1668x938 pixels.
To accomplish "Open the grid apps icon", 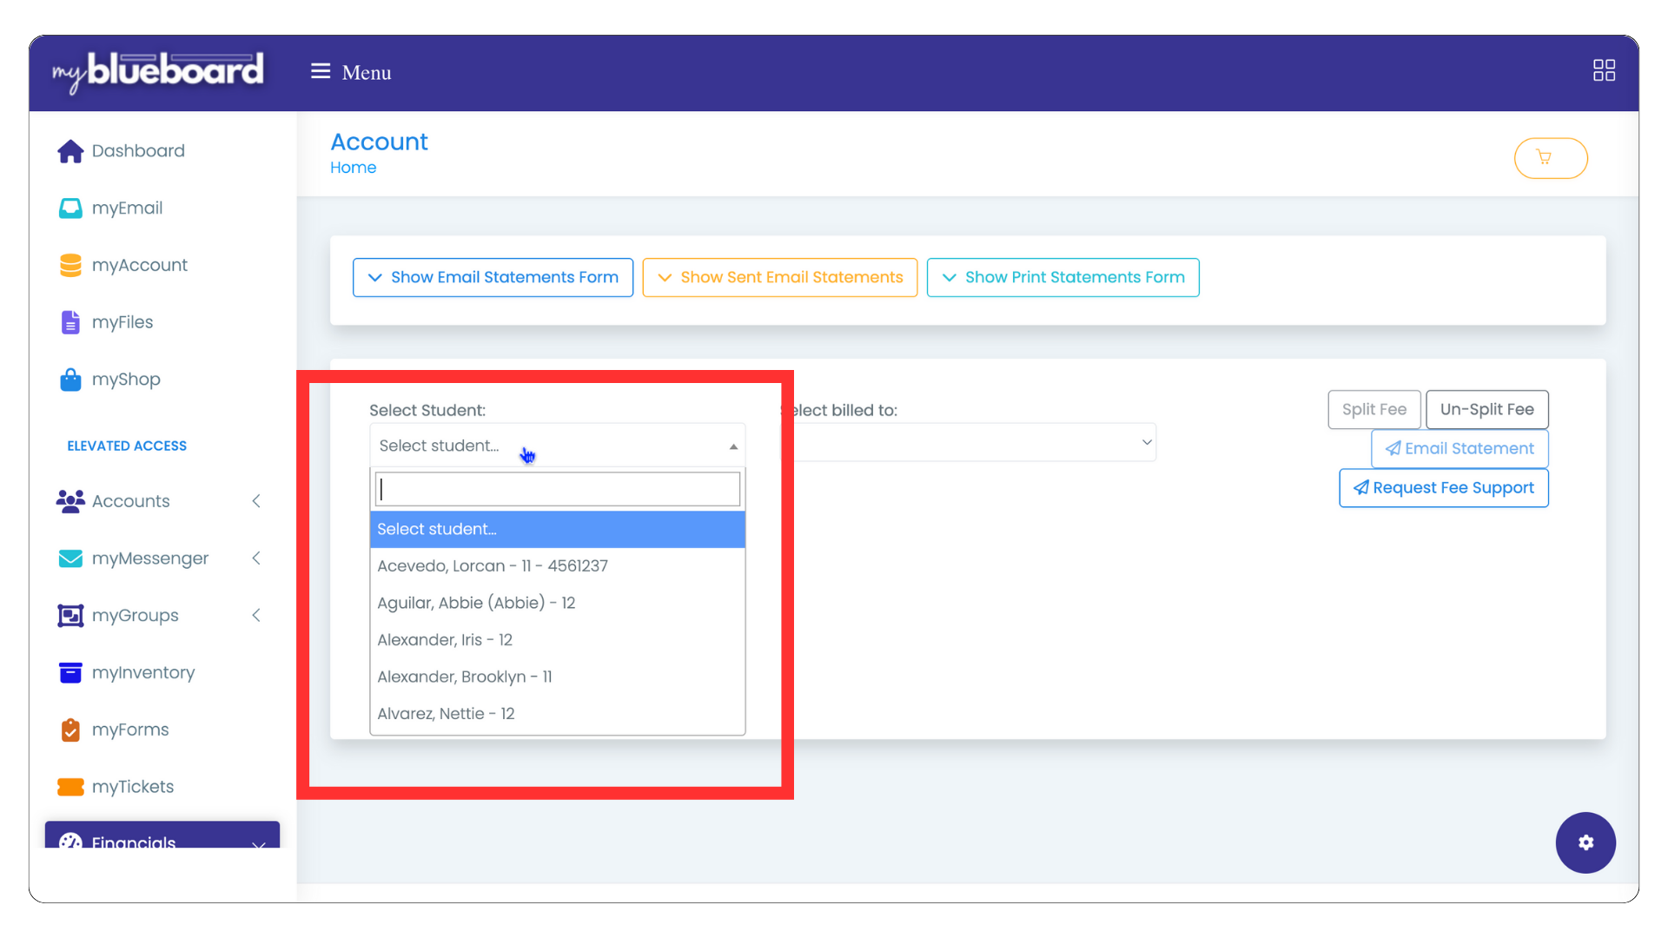I will [x=1604, y=70].
